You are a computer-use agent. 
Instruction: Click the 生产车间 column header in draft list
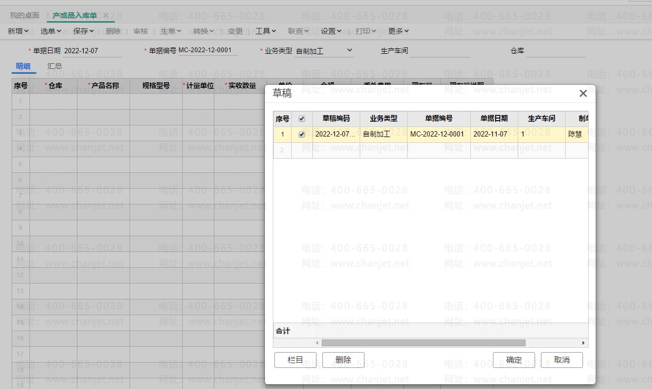tap(542, 119)
